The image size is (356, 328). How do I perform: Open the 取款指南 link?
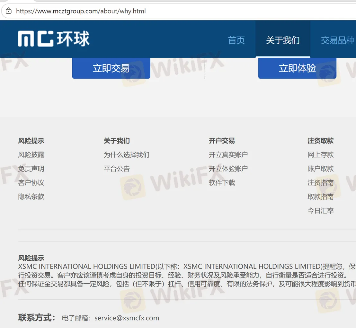[x=321, y=197]
